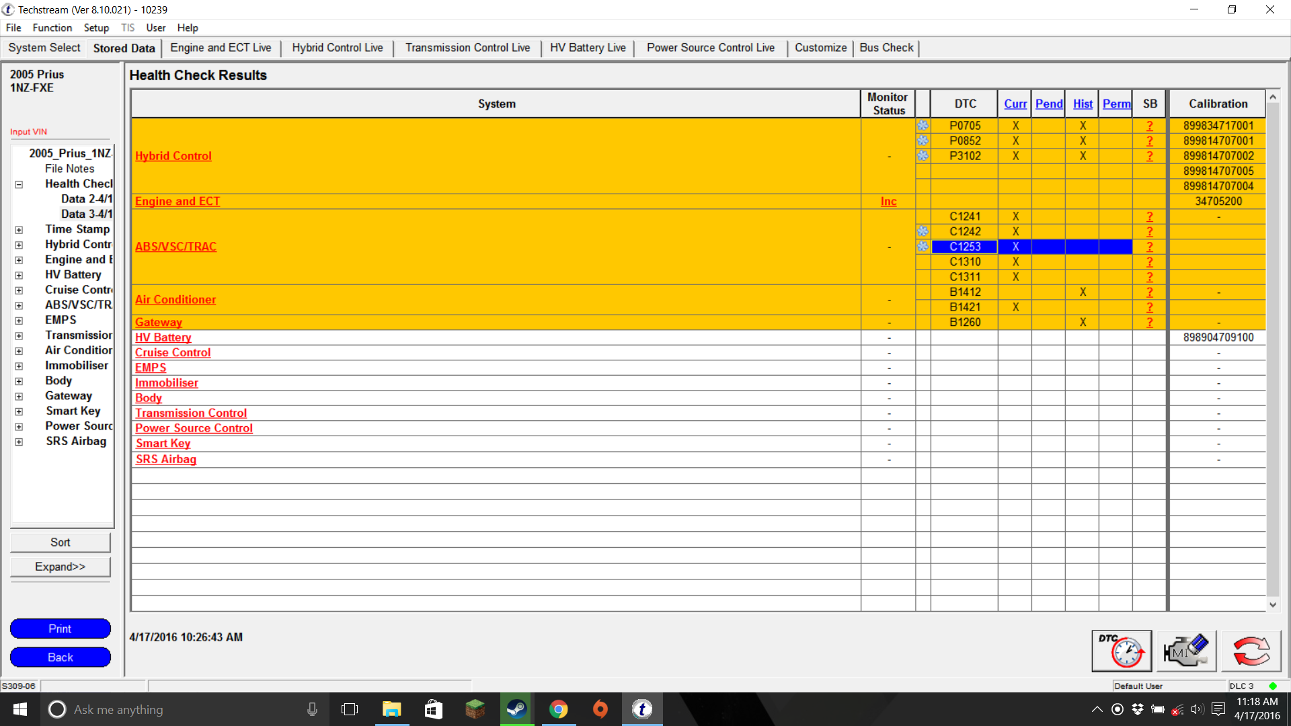Open the DTC freeze frame timer icon

click(1122, 651)
